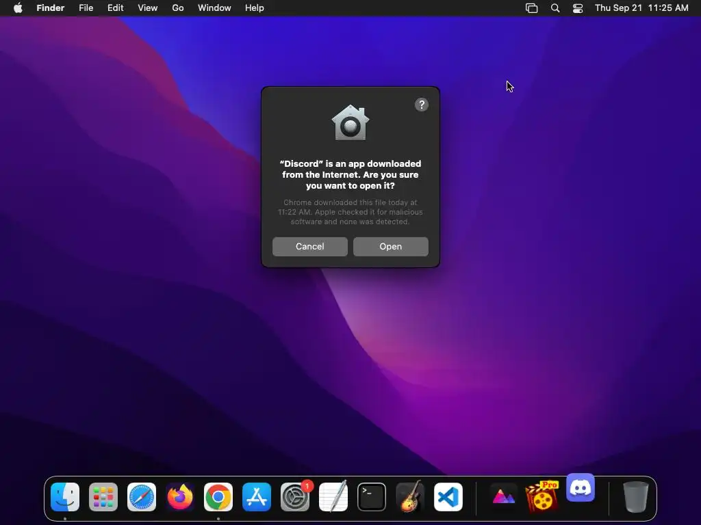The image size is (701, 525).
Task: Open TextEdit from the dock
Action: 333,497
